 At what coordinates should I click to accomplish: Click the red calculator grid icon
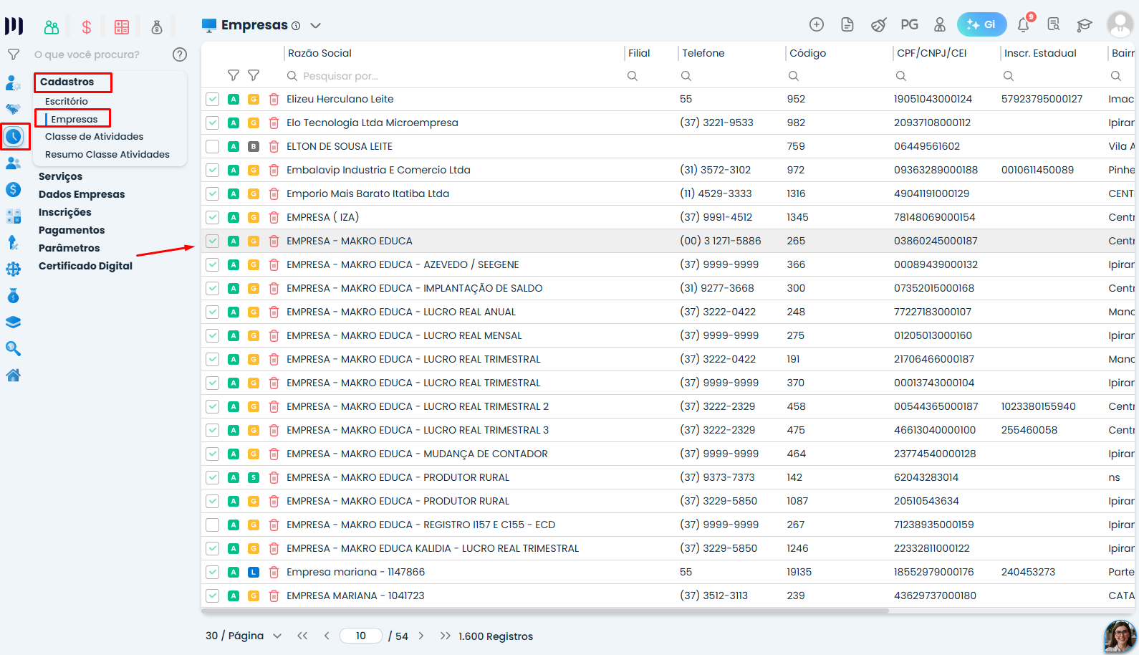pyautogui.click(x=122, y=27)
